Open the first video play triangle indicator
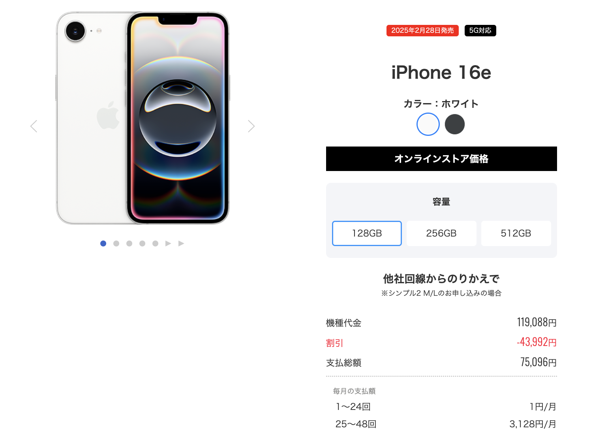This screenshot has width=606, height=438. click(168, 243)
